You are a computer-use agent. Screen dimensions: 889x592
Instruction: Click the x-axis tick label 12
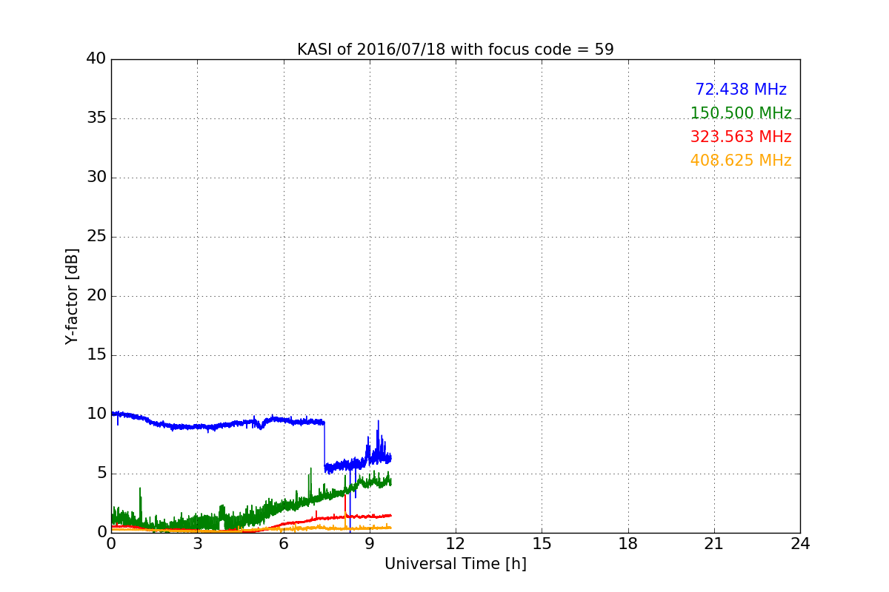455,544
